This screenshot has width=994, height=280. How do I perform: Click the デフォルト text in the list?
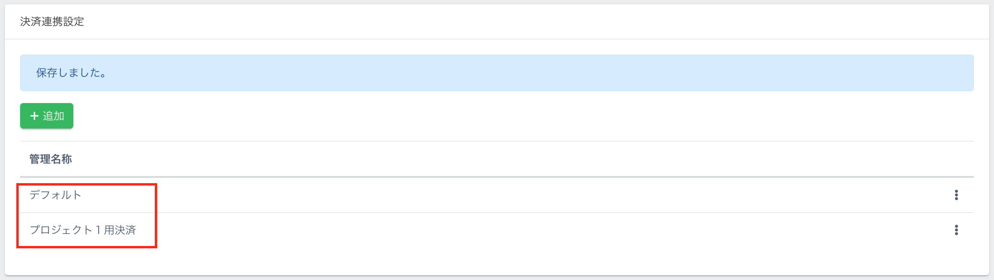56,195
